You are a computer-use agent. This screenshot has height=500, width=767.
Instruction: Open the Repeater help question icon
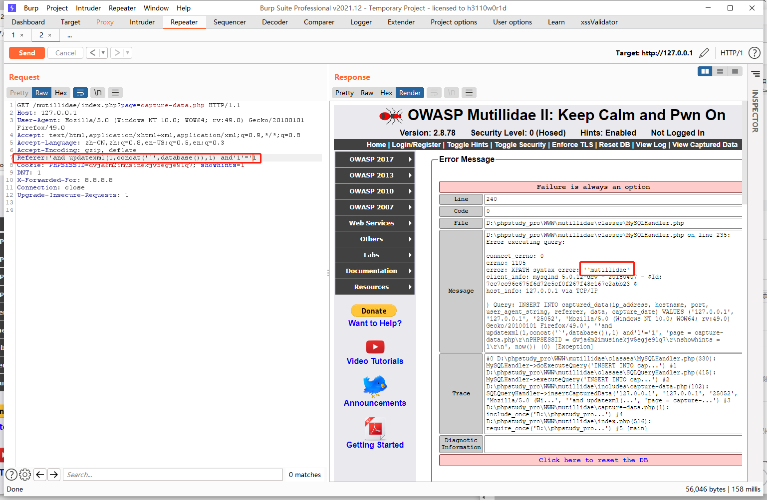(755, 53)
